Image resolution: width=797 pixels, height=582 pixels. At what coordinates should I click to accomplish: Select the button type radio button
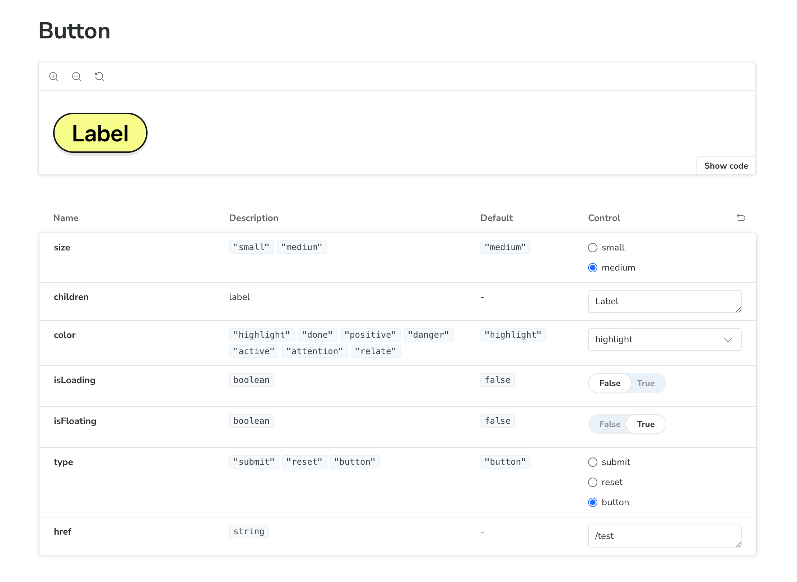point(592,502)
